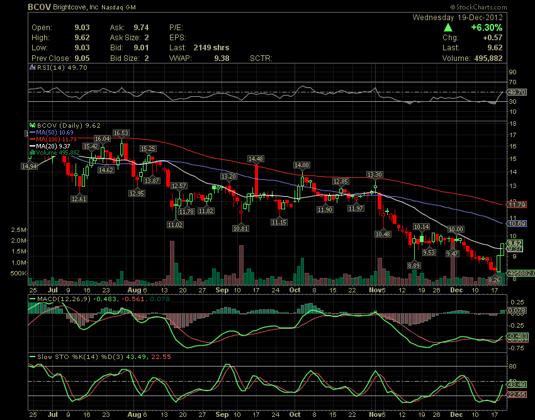The height and width of the screenshot is (420, 535).
Task: Click the green MACD legend line marker
Action: tap(32, 299)
